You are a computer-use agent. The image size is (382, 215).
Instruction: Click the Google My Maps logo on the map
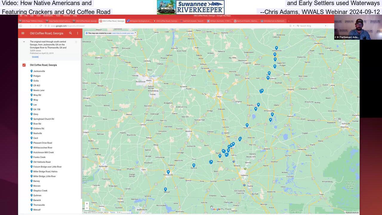(x=221, y=209)
